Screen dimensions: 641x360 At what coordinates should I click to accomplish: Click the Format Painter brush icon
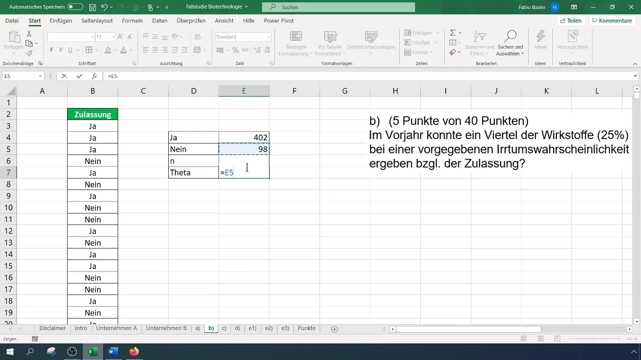point(29,53)
